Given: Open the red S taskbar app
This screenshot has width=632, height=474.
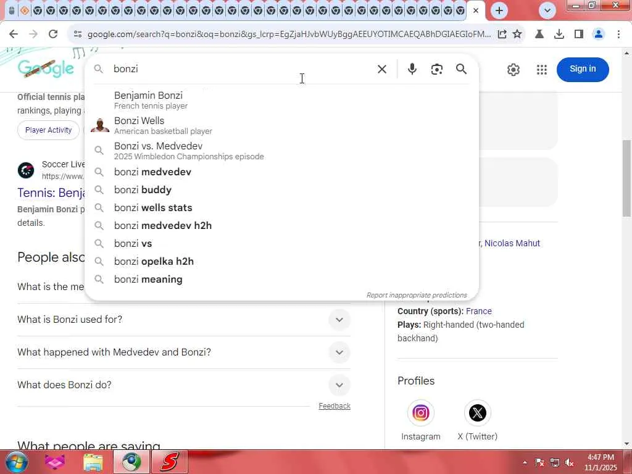Looking at the screenshot, I should coord(170,462).
